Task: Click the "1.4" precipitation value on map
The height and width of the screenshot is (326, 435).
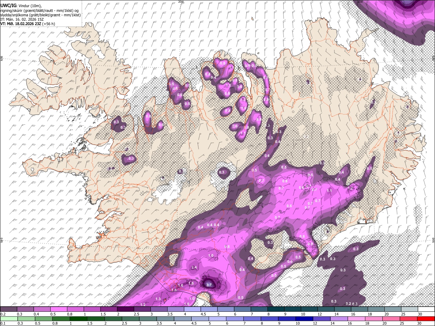Action: coord(194,268)
